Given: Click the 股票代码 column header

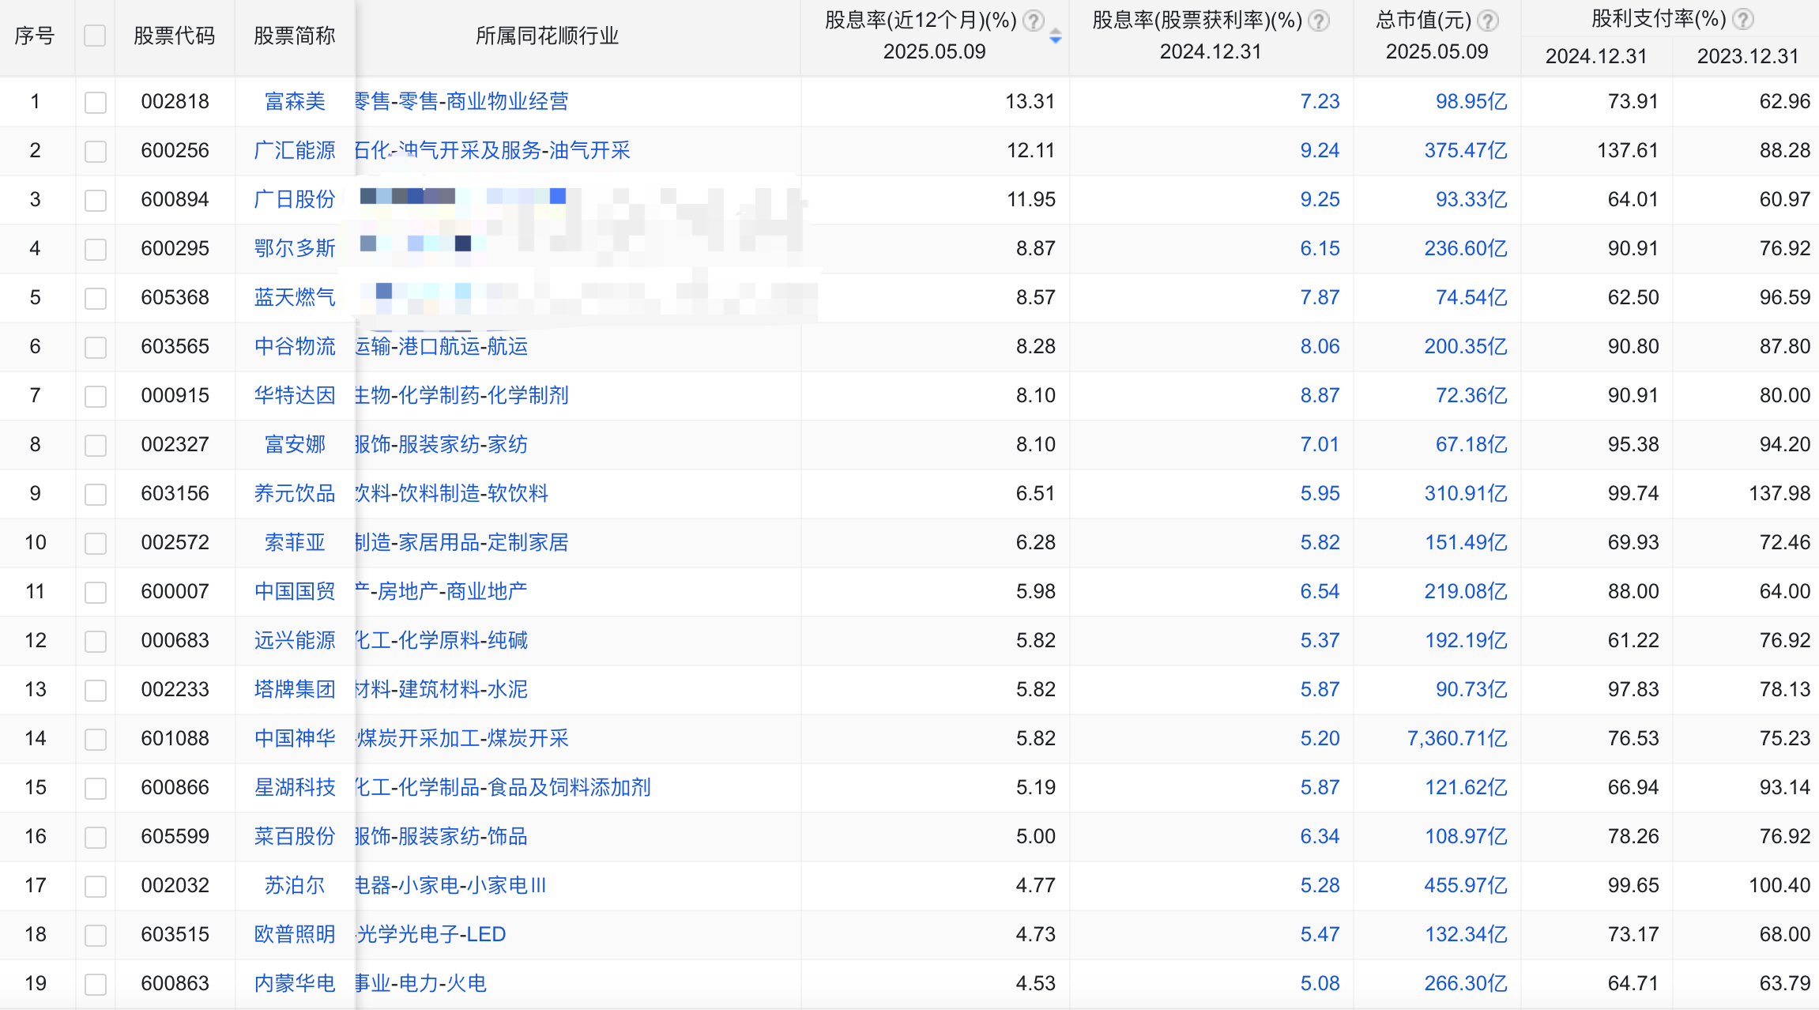Looking at the screenshot, I should pyautogui.click(x=175, y=36).
